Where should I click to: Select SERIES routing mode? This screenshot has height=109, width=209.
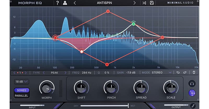point(21,90)
